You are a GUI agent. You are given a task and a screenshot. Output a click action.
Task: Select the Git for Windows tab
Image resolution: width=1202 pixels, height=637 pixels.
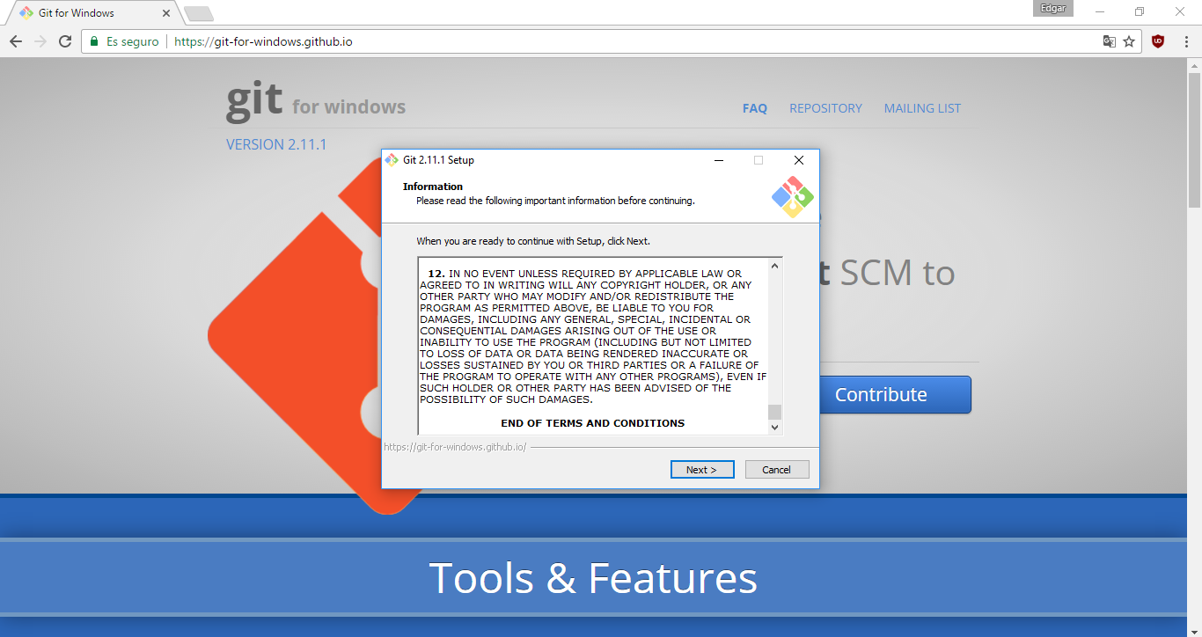pos(92,13)
